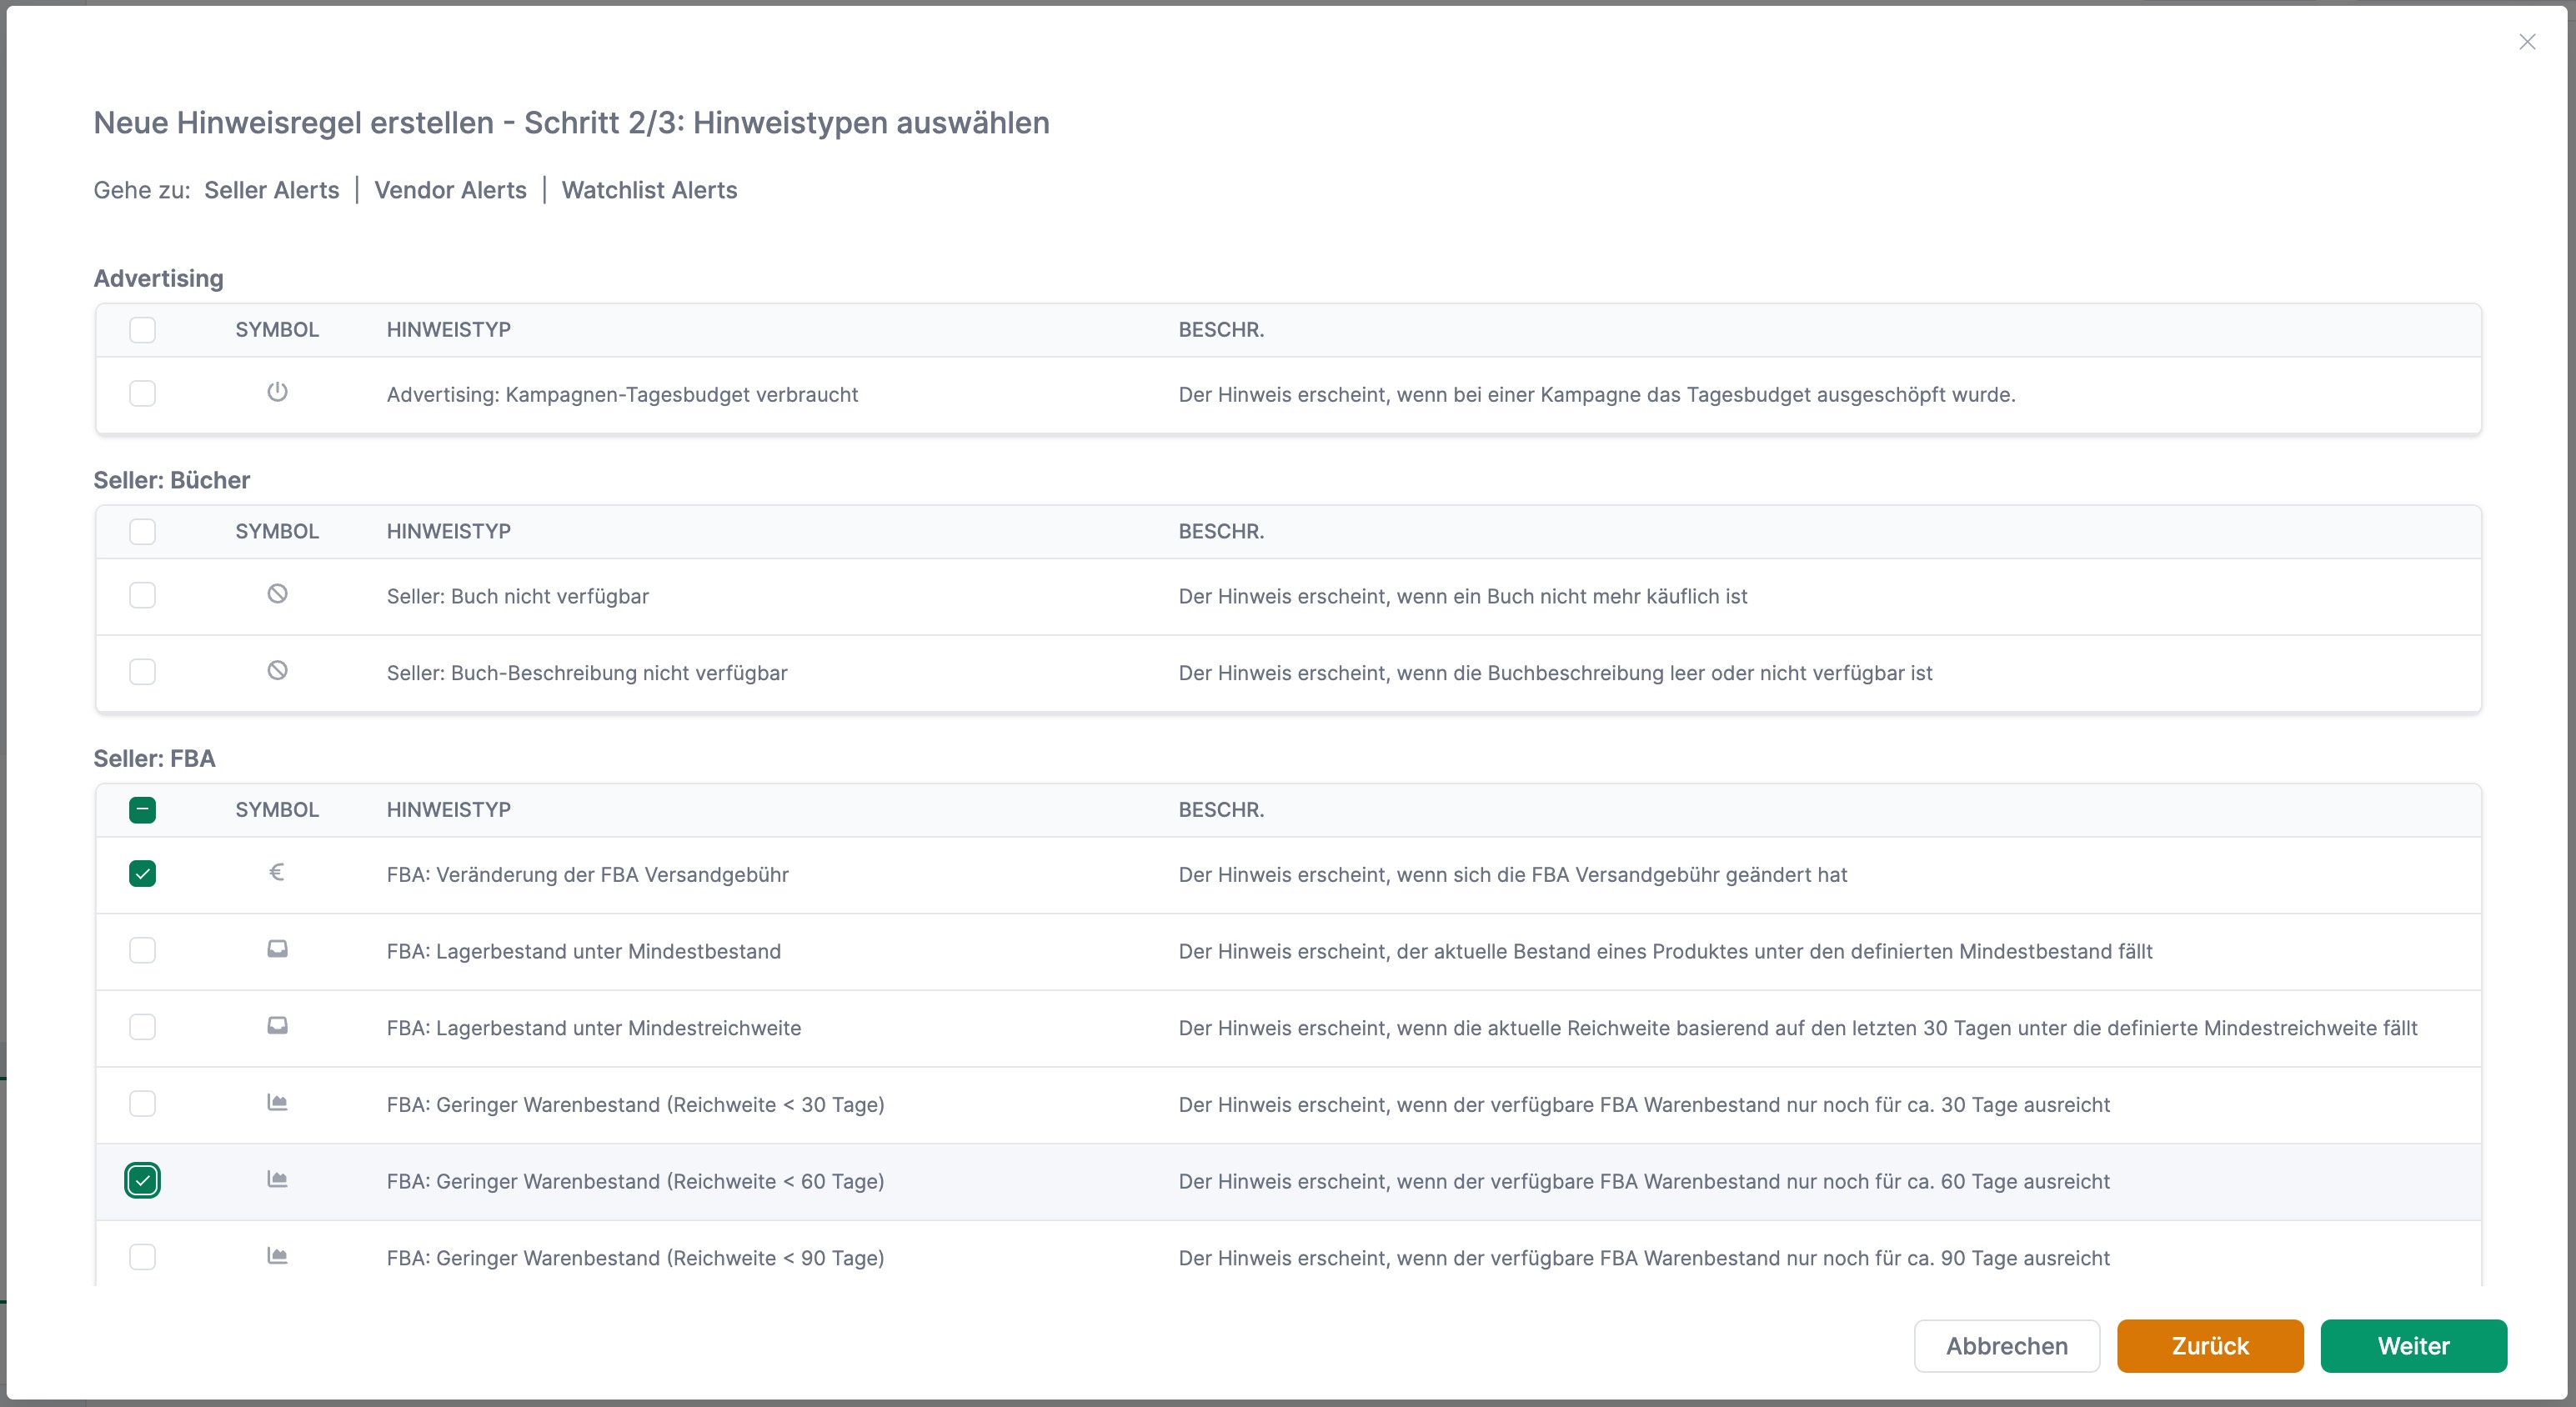The height and width of the screenshot is (1407, 2576).
Task: Click the Weiter button to continue
Action: point(2414,1346)
